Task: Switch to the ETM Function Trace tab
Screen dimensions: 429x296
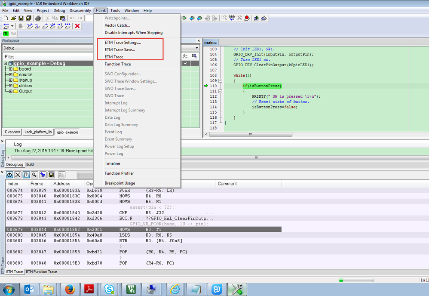Action: click(41, 271)
